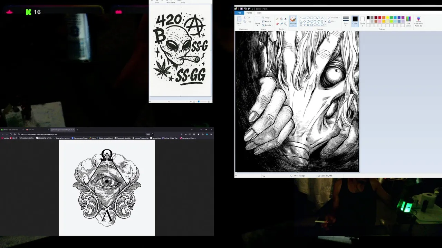
Task: Click the Kick logo in the overlay
Action: 28,12
